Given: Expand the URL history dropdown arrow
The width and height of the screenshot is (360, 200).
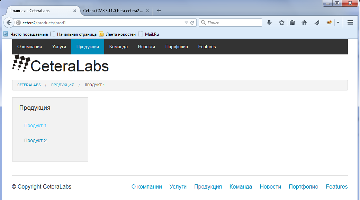Looking at the screenshot, I should click(x=186, y=23).
